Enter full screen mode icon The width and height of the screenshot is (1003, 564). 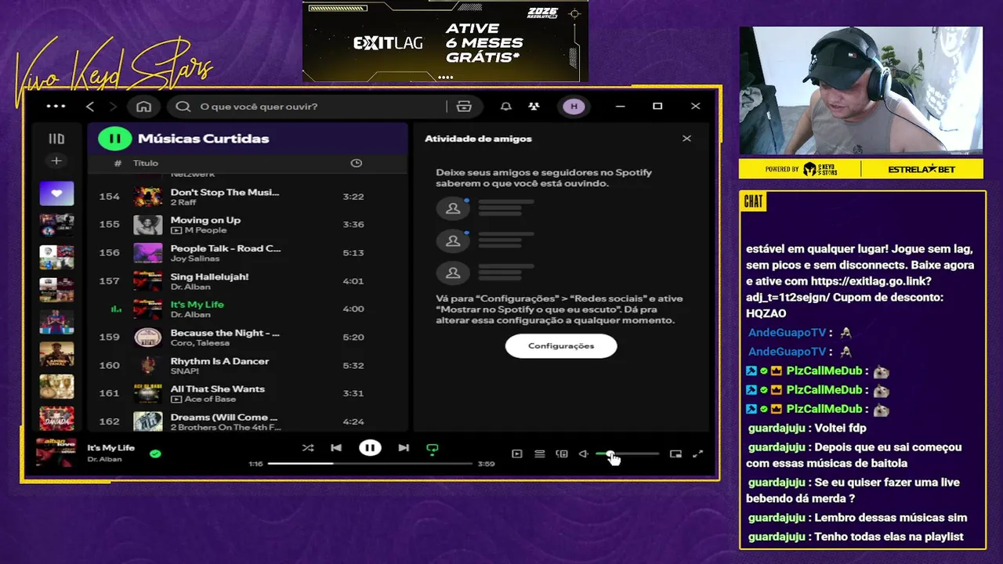point(698,454)
